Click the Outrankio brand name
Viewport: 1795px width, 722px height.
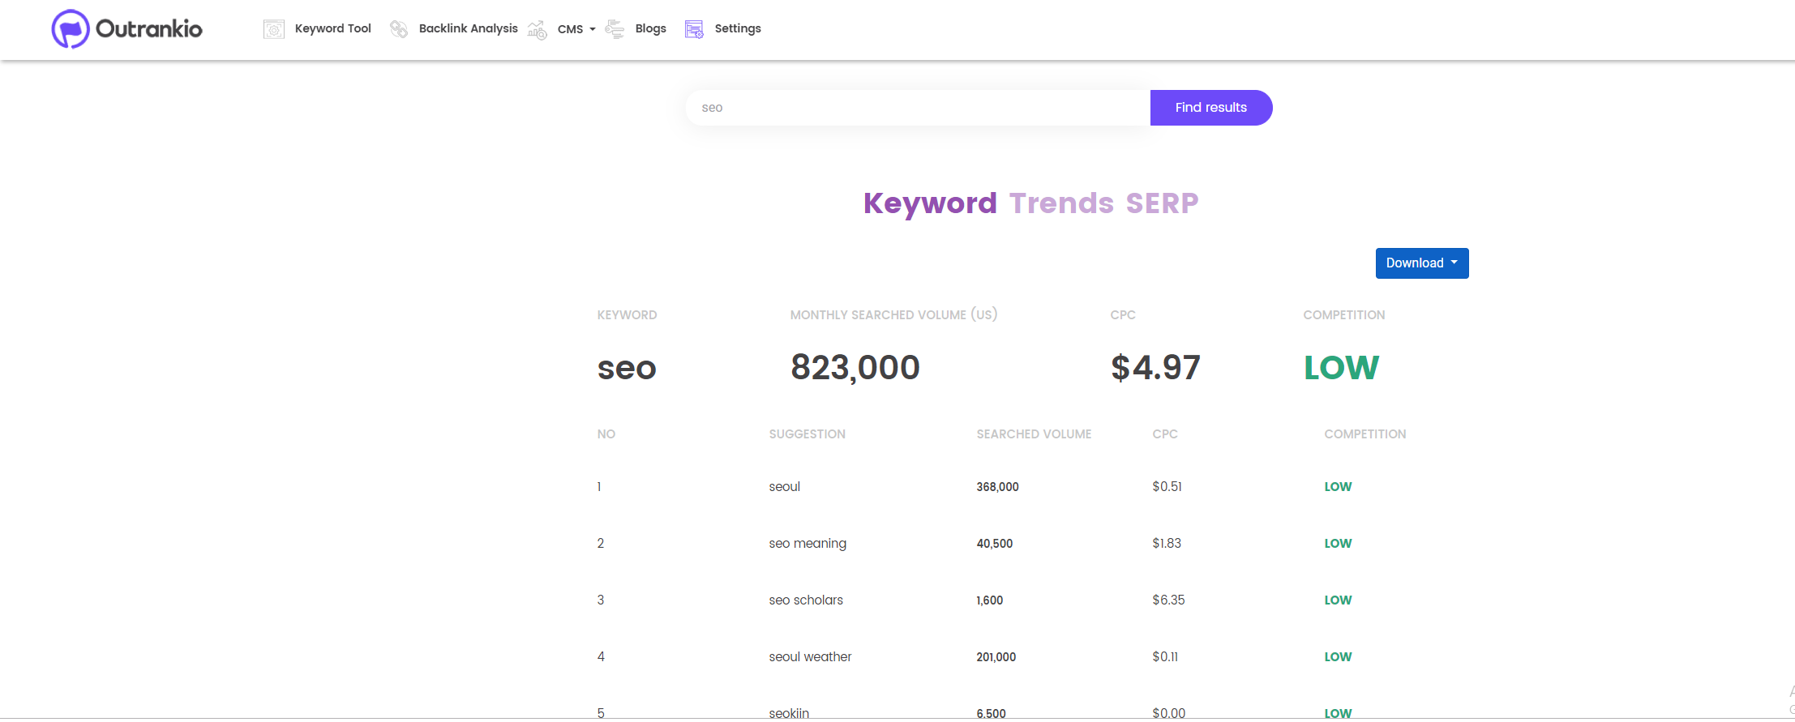point(149,29)
